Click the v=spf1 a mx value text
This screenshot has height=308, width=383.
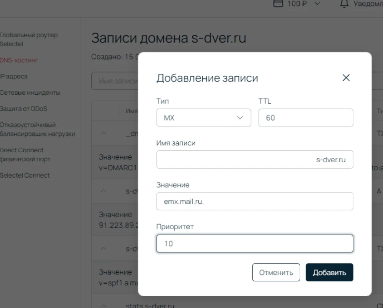(119, 283)
